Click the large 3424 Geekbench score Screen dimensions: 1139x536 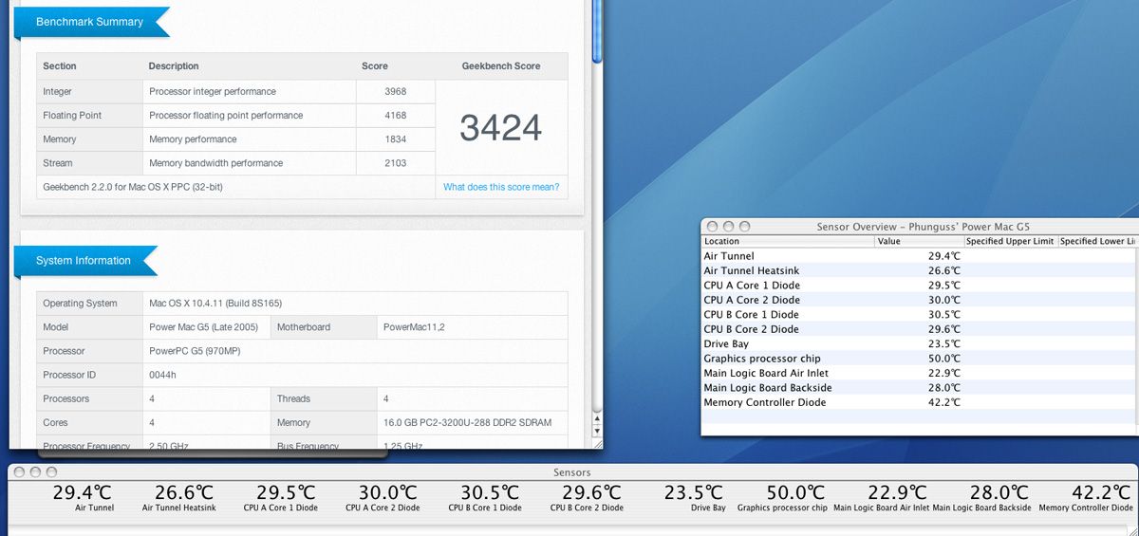501,127
